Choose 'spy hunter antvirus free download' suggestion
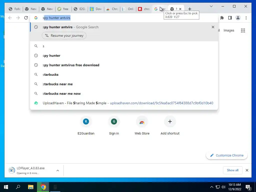The height and width of the screenshot is (192, 256). [x=124, y=65]
